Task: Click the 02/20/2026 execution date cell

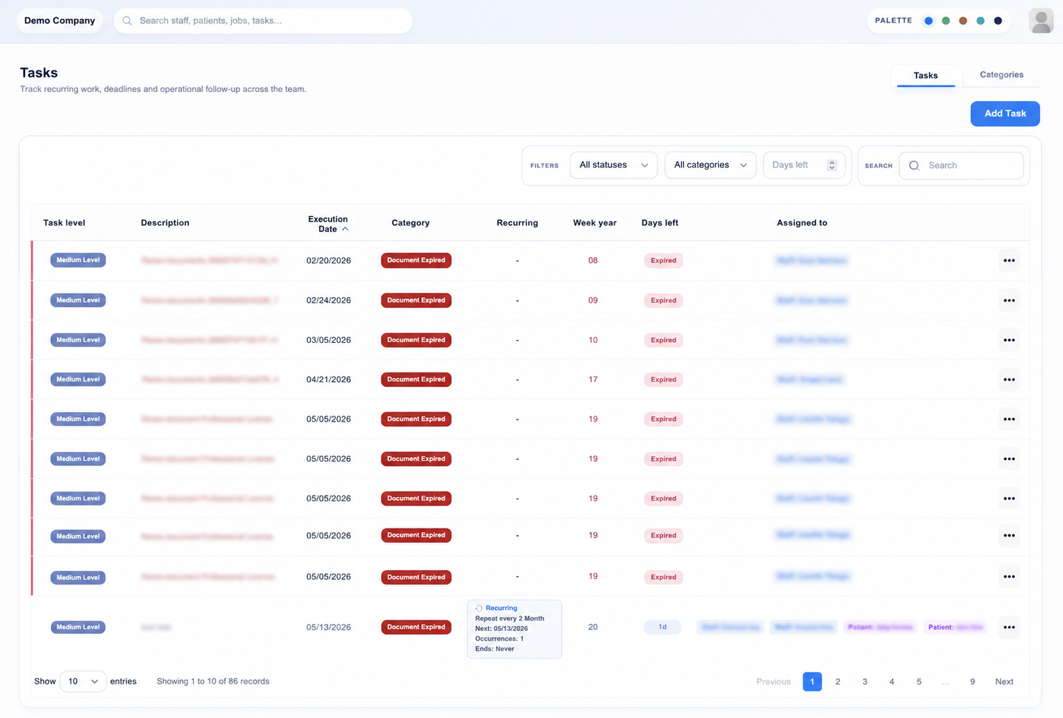Action: tap(329, 261)
